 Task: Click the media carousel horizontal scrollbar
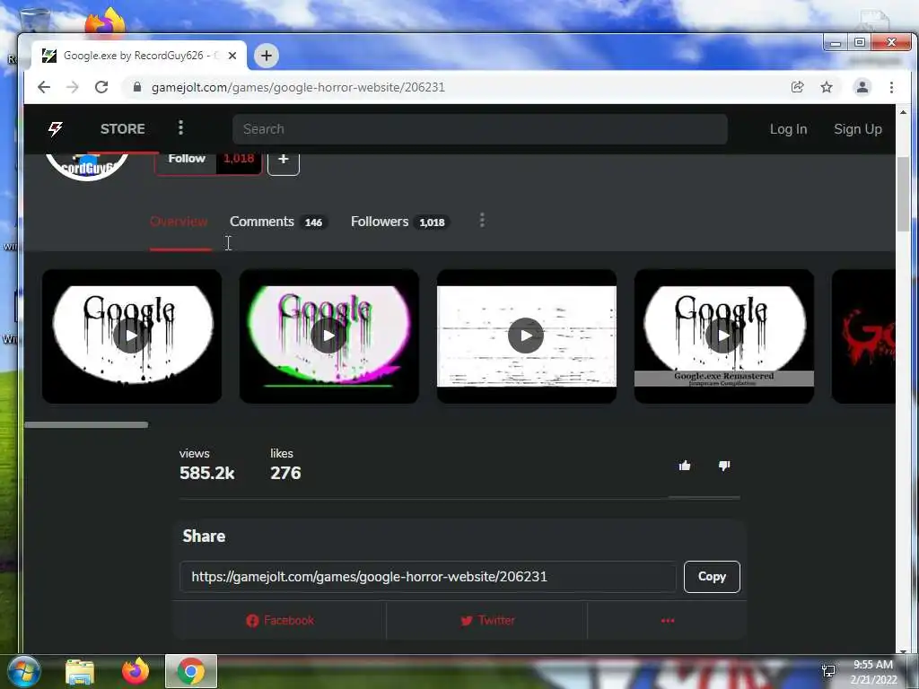(x=86, y=424)
